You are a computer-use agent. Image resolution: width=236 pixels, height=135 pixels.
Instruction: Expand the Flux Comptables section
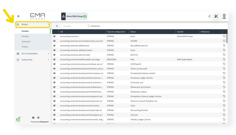33,54
